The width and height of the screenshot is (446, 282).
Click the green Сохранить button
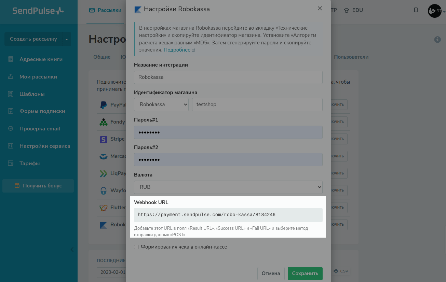305,273
